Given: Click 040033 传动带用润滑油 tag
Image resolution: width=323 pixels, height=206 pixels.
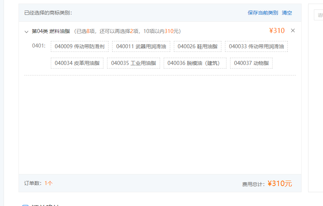Looking at the screenshot, I should click(x=256, y=46).
